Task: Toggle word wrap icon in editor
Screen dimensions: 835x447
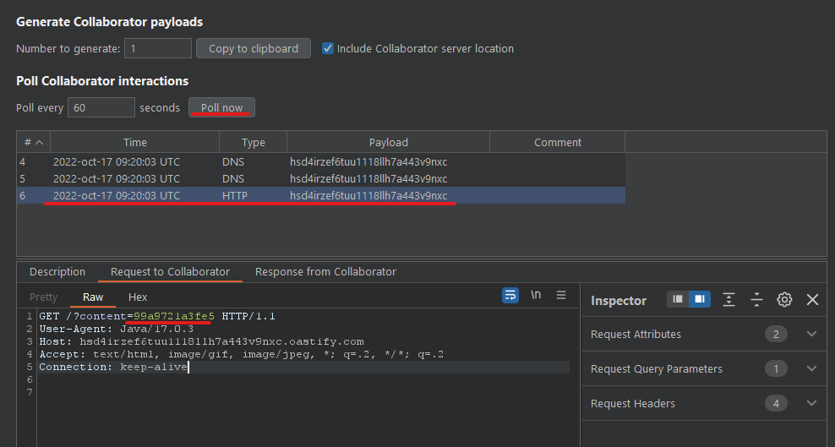Action: 510,295
